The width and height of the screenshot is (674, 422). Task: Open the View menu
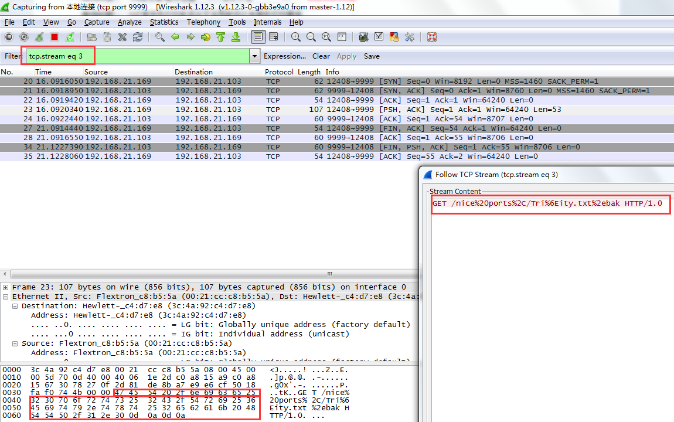(51, 22)
